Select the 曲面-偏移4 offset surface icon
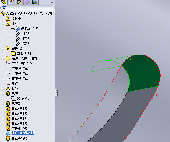 pos(8,118)
